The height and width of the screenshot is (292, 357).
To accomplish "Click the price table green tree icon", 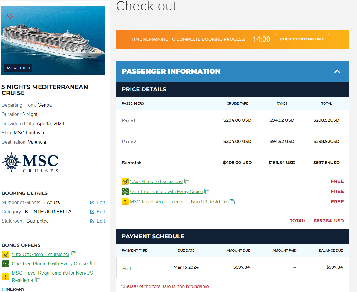I will tap(125, 192).
